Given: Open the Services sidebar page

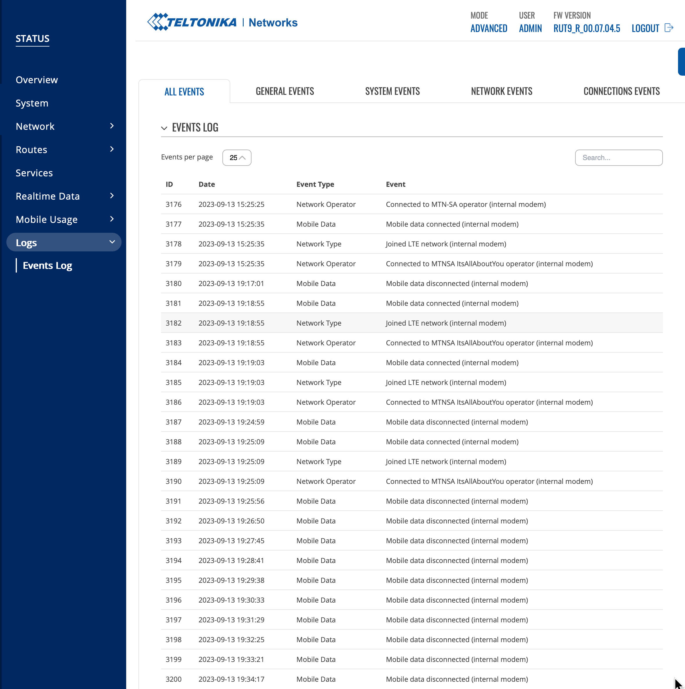Looking at the screenshot, I should click(x=34, y=173).
